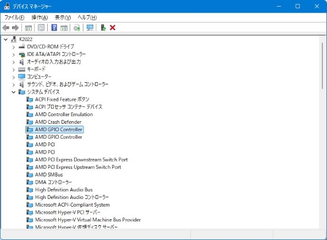Click the Back arrow in the toolbar
The width and height of the screenshot is (327, 240).
point(6,28)
